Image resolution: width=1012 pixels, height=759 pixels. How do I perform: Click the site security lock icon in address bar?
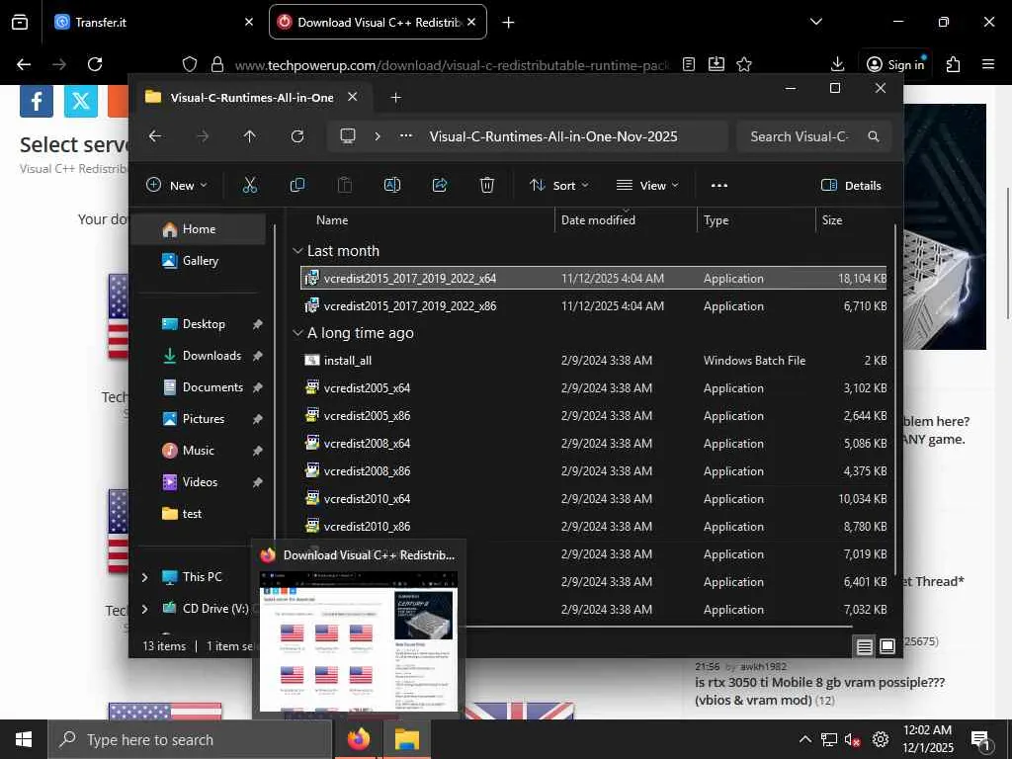click(x=217, y=64)
